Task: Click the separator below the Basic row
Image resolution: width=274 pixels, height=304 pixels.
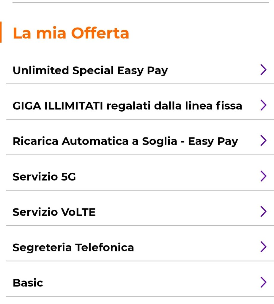Action: pos(140,296)
